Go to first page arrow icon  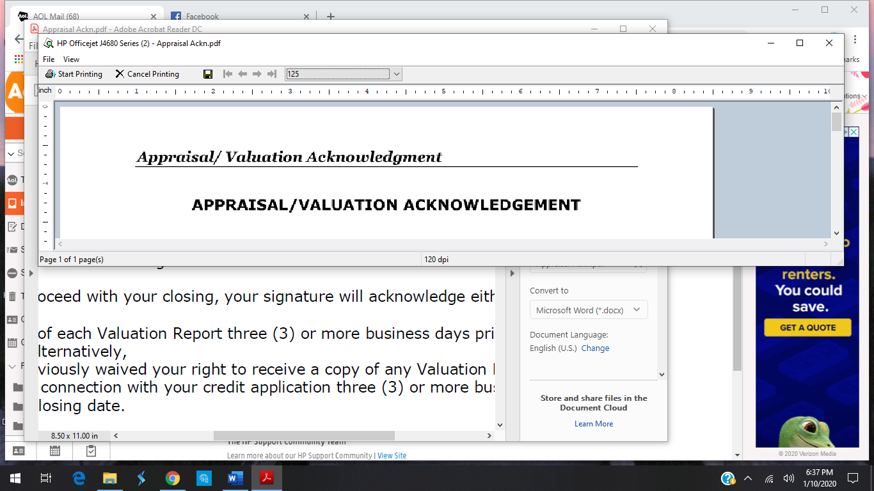[x=228, y=74]
